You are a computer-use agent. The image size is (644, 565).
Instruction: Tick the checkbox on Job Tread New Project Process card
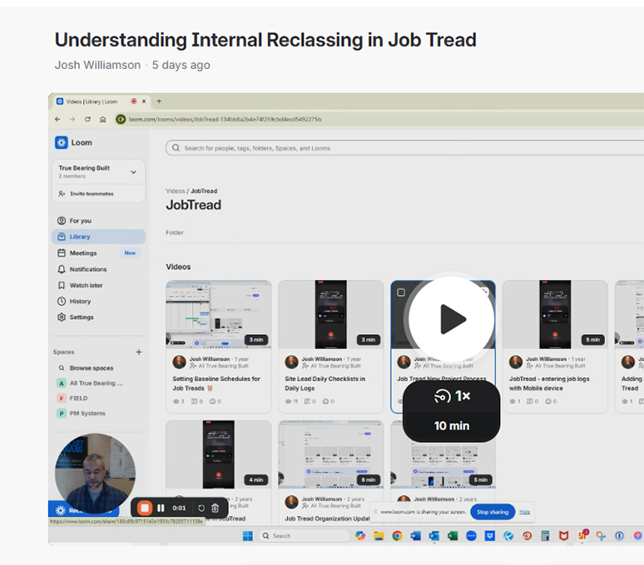(401, 292)
